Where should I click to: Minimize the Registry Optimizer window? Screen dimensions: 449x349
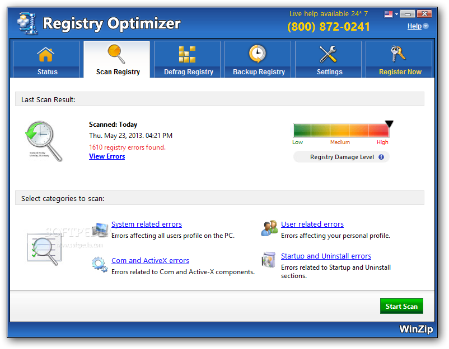click(408, 14)
